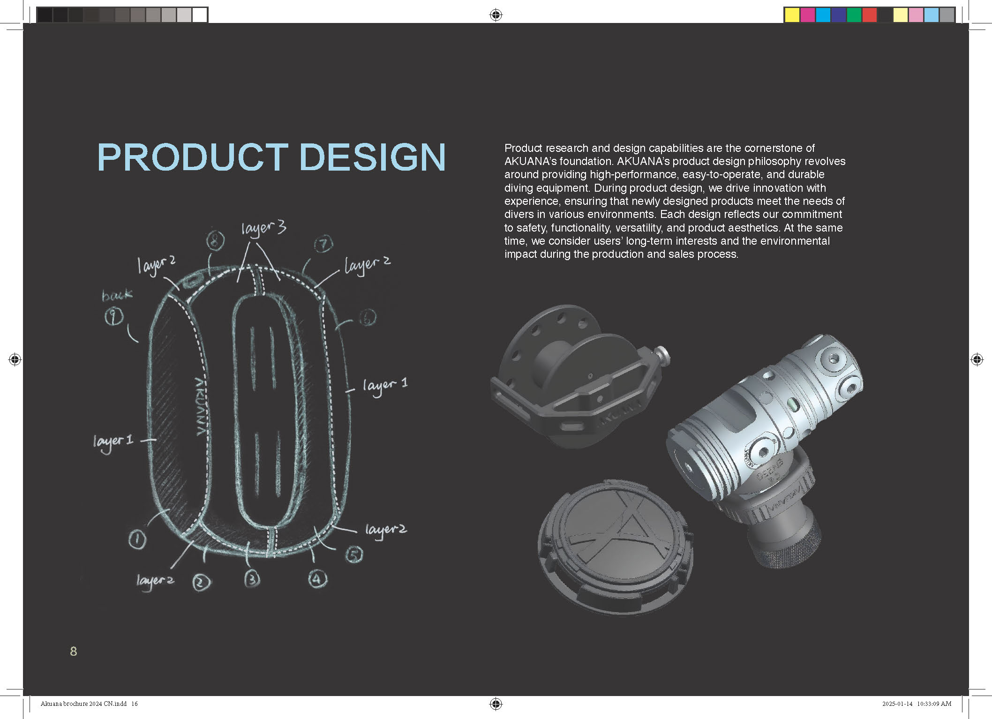Select the white grayscale swatch

200,15
